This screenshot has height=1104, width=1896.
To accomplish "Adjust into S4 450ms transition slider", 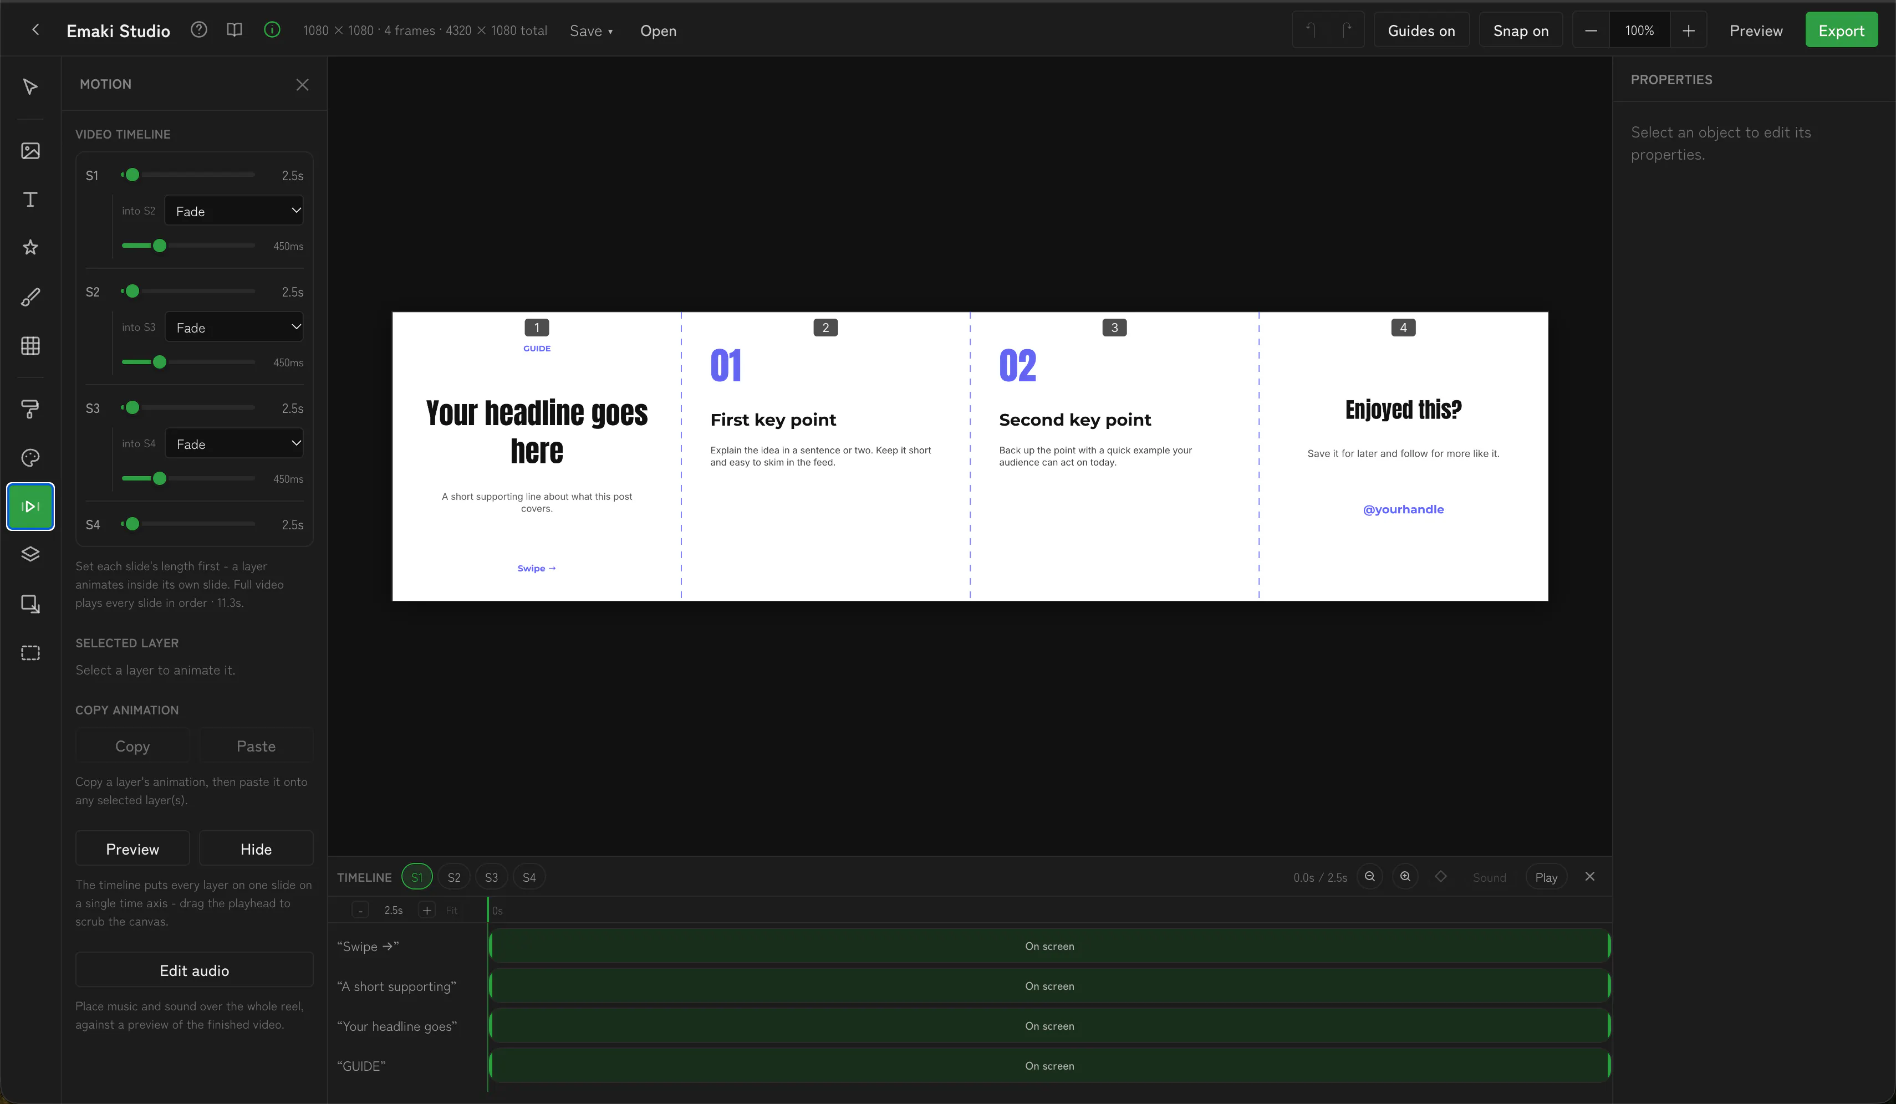I will (188, 478).
